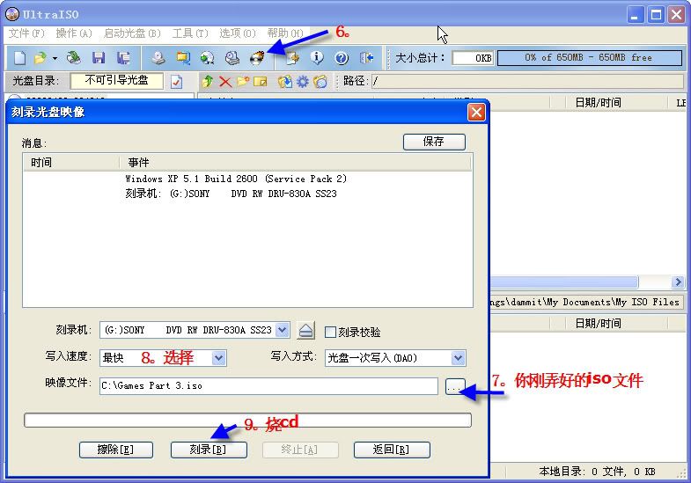Open the 写入速度 write speed dropdown
This screenshot has width=691, height=483.
point(218,358)
